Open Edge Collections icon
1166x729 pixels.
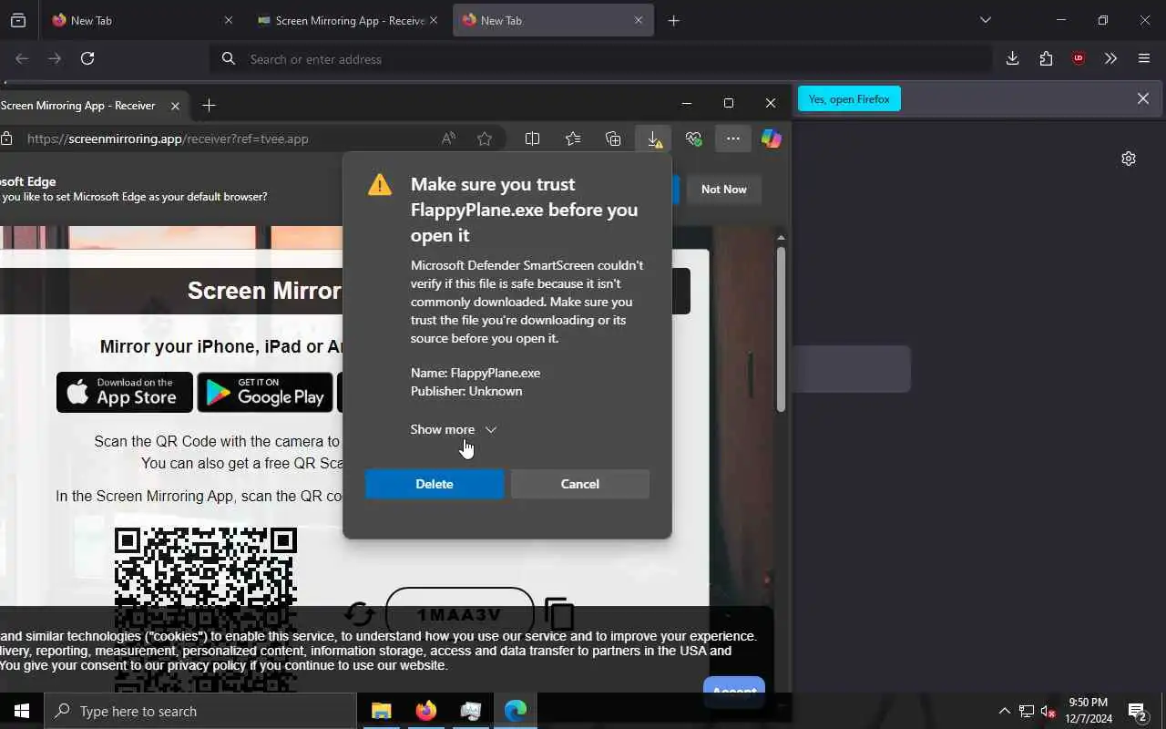[x=613, y=139]
